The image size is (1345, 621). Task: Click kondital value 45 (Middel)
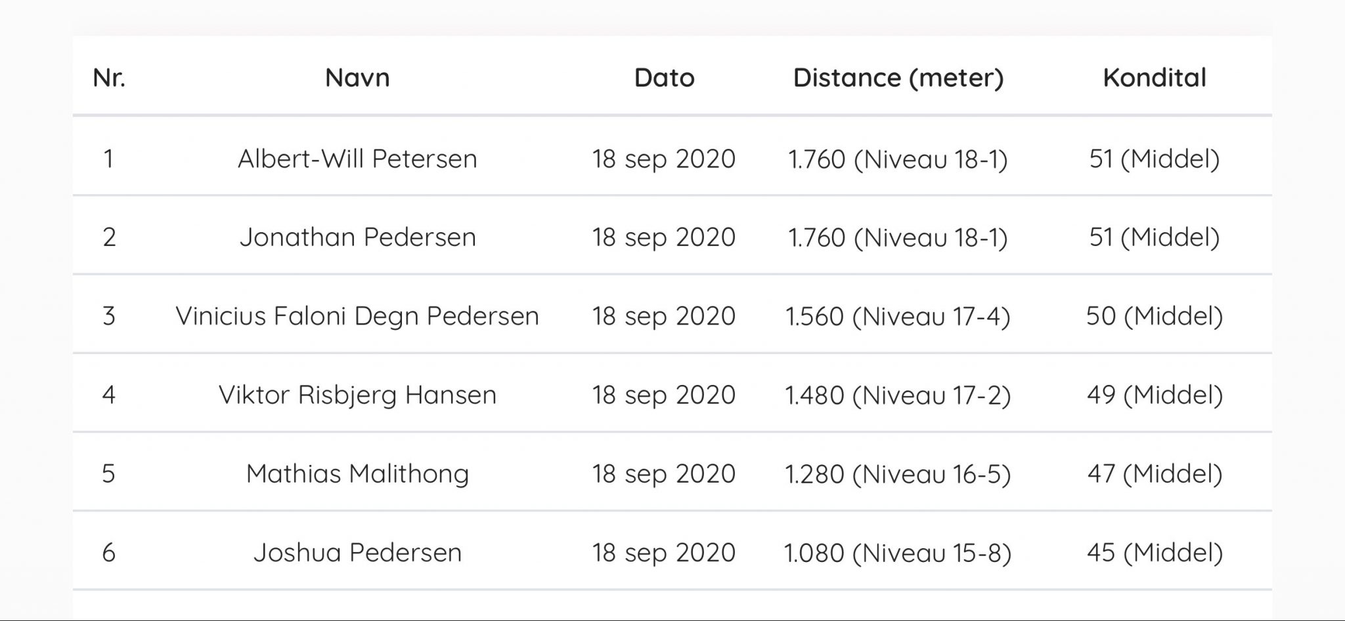(x=1155, y=552)
